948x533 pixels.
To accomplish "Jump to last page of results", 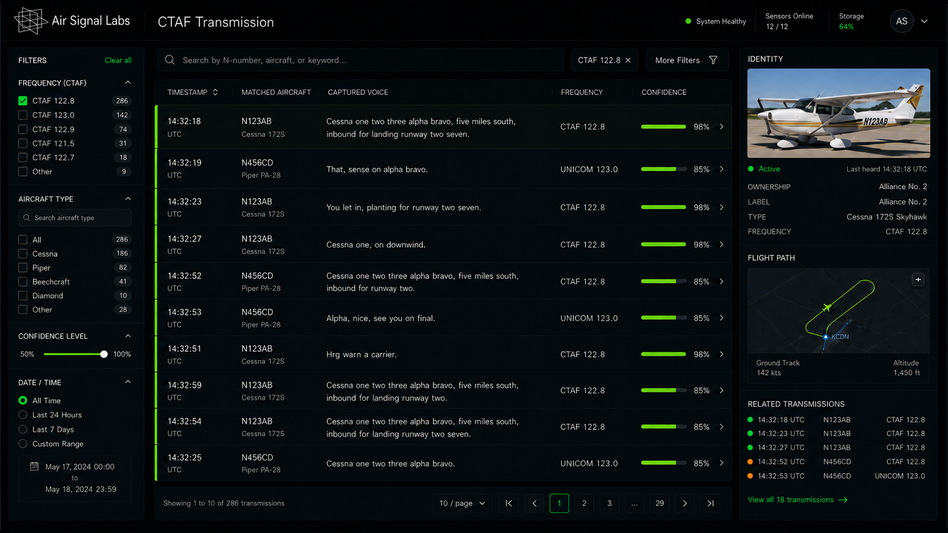I will pyautogui.click(x=710, y=503).
